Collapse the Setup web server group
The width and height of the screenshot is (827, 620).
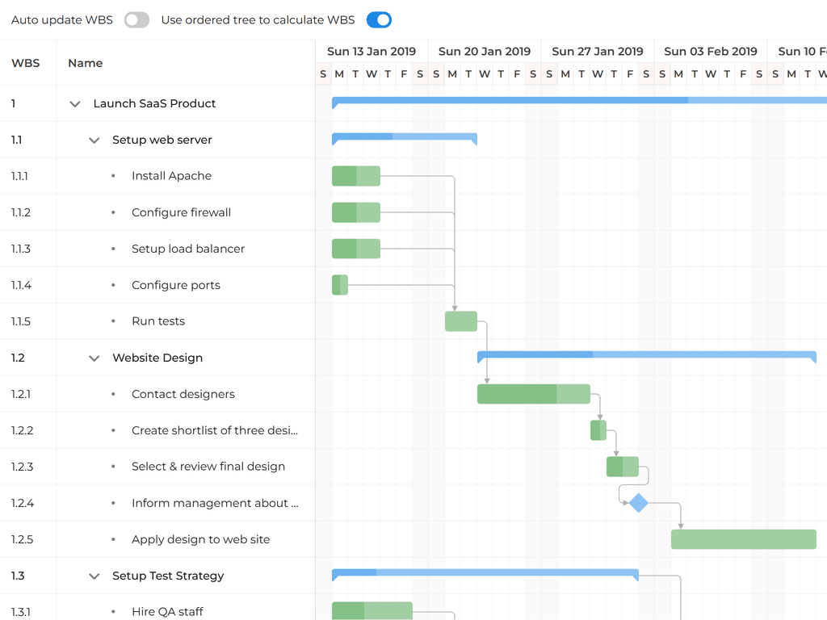point(94,140)
